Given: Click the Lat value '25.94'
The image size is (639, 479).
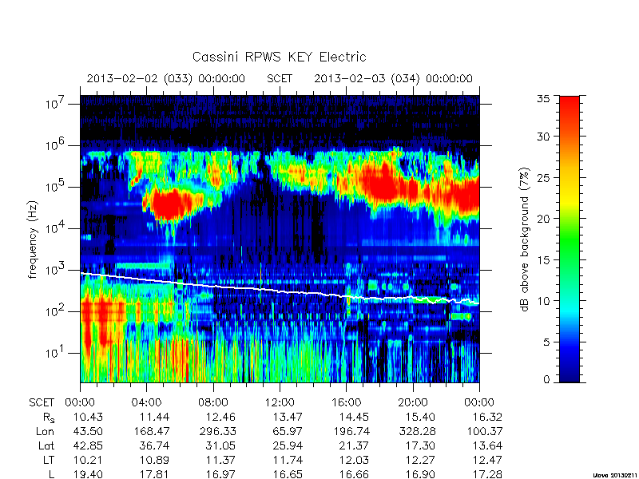Looking at the screenshot, I should pyautogui.click(x=288, y=445).
